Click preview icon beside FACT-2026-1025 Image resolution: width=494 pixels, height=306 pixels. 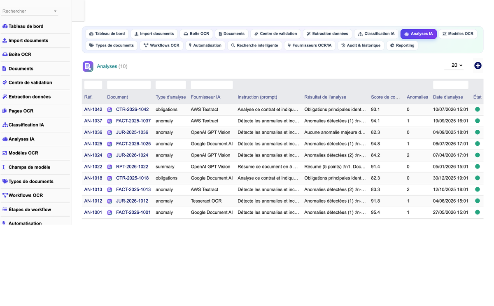click(x=110, y=144)
